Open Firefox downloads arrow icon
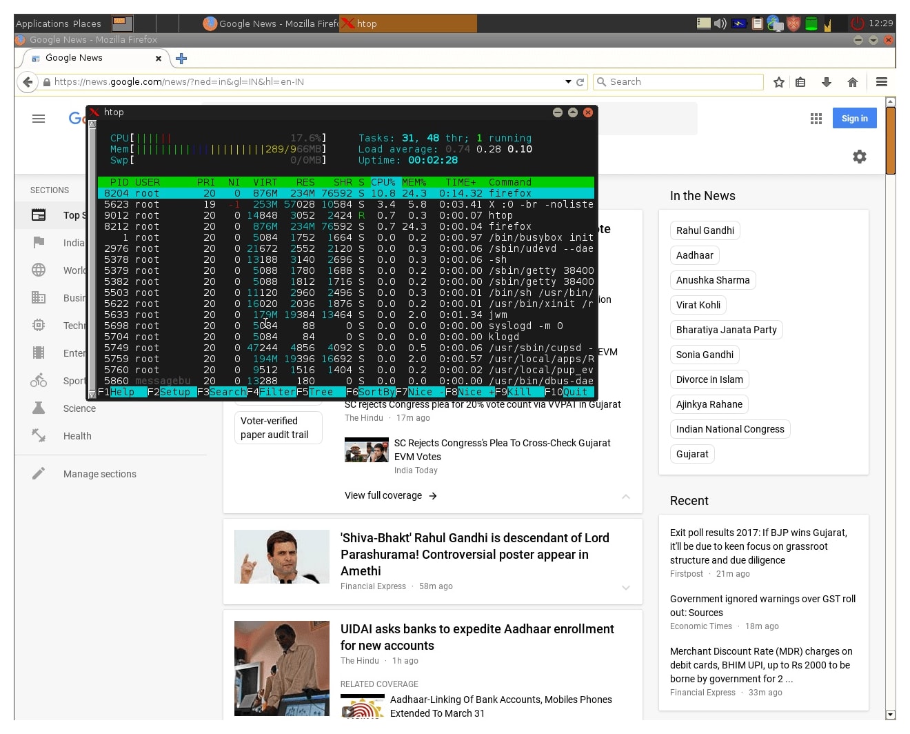Viewport: 910px width, 734px height. coord(827,82)
